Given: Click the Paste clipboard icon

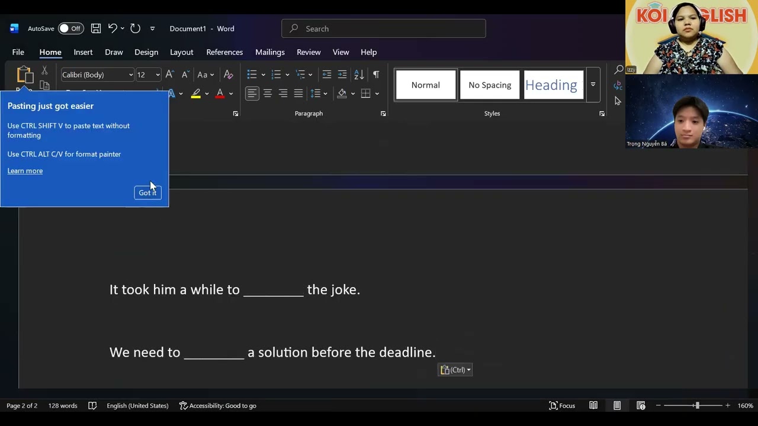Looking at the screenshot, I should coord(24,75).
